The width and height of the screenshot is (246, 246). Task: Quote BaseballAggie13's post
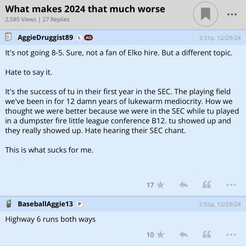pos(207,235)
